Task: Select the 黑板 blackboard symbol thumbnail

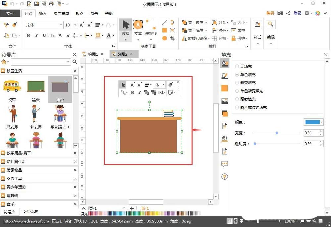Action: 36,86
